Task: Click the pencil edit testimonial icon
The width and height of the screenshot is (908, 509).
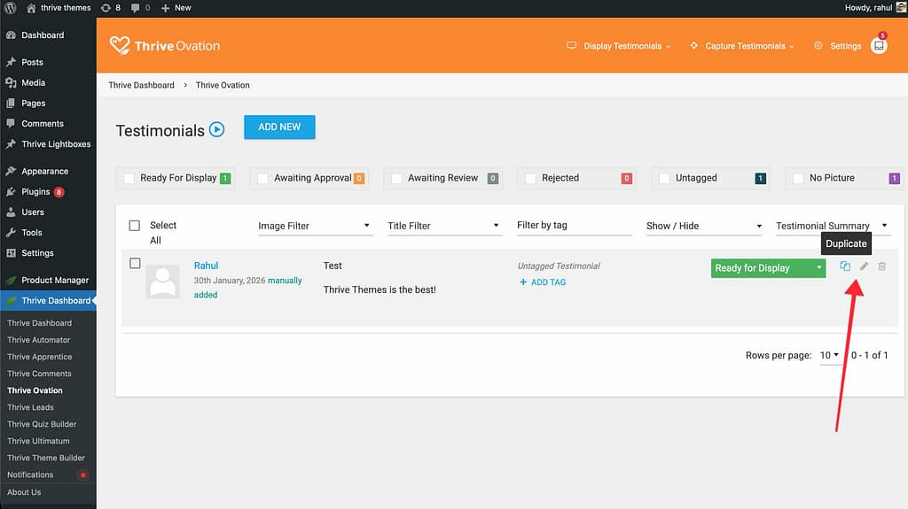Action: 864,266
